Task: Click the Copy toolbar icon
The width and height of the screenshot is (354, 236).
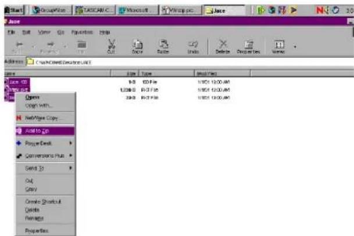Action: point(137,46)
